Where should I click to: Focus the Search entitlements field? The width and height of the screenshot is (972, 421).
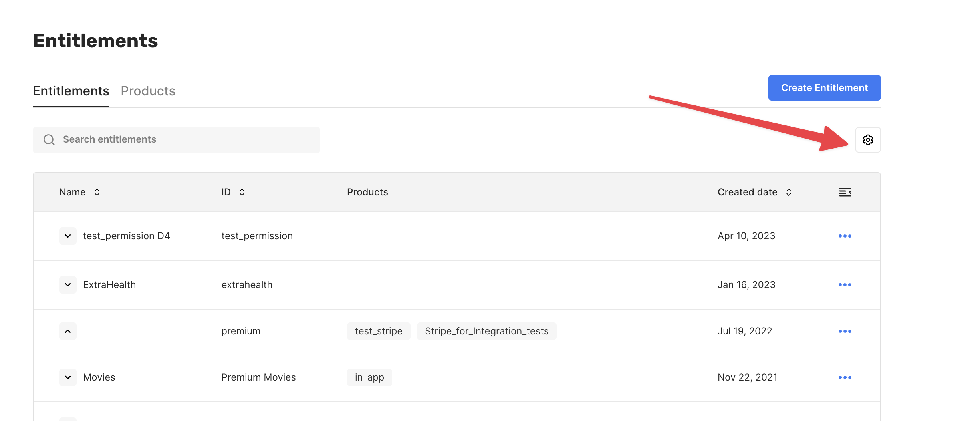tap(177, 140)
